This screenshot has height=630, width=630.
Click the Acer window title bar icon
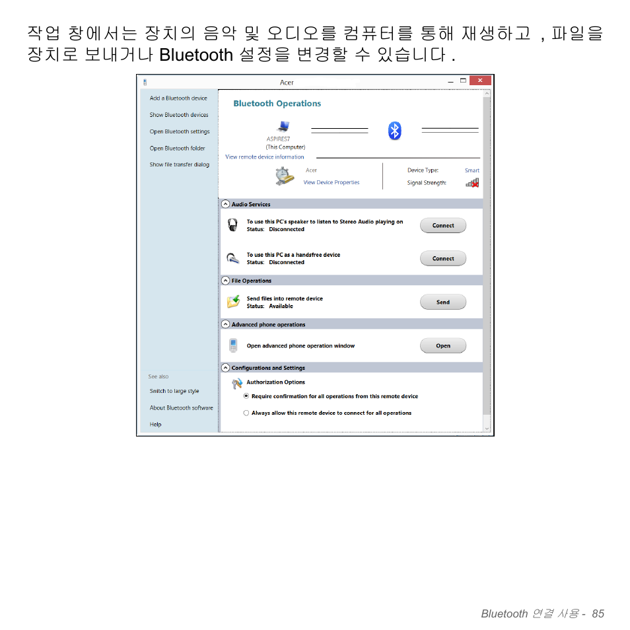[x=145, y=83]
